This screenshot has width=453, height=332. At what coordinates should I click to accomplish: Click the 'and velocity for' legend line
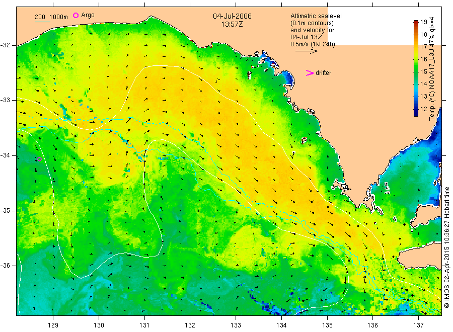[x=312, y=30]
